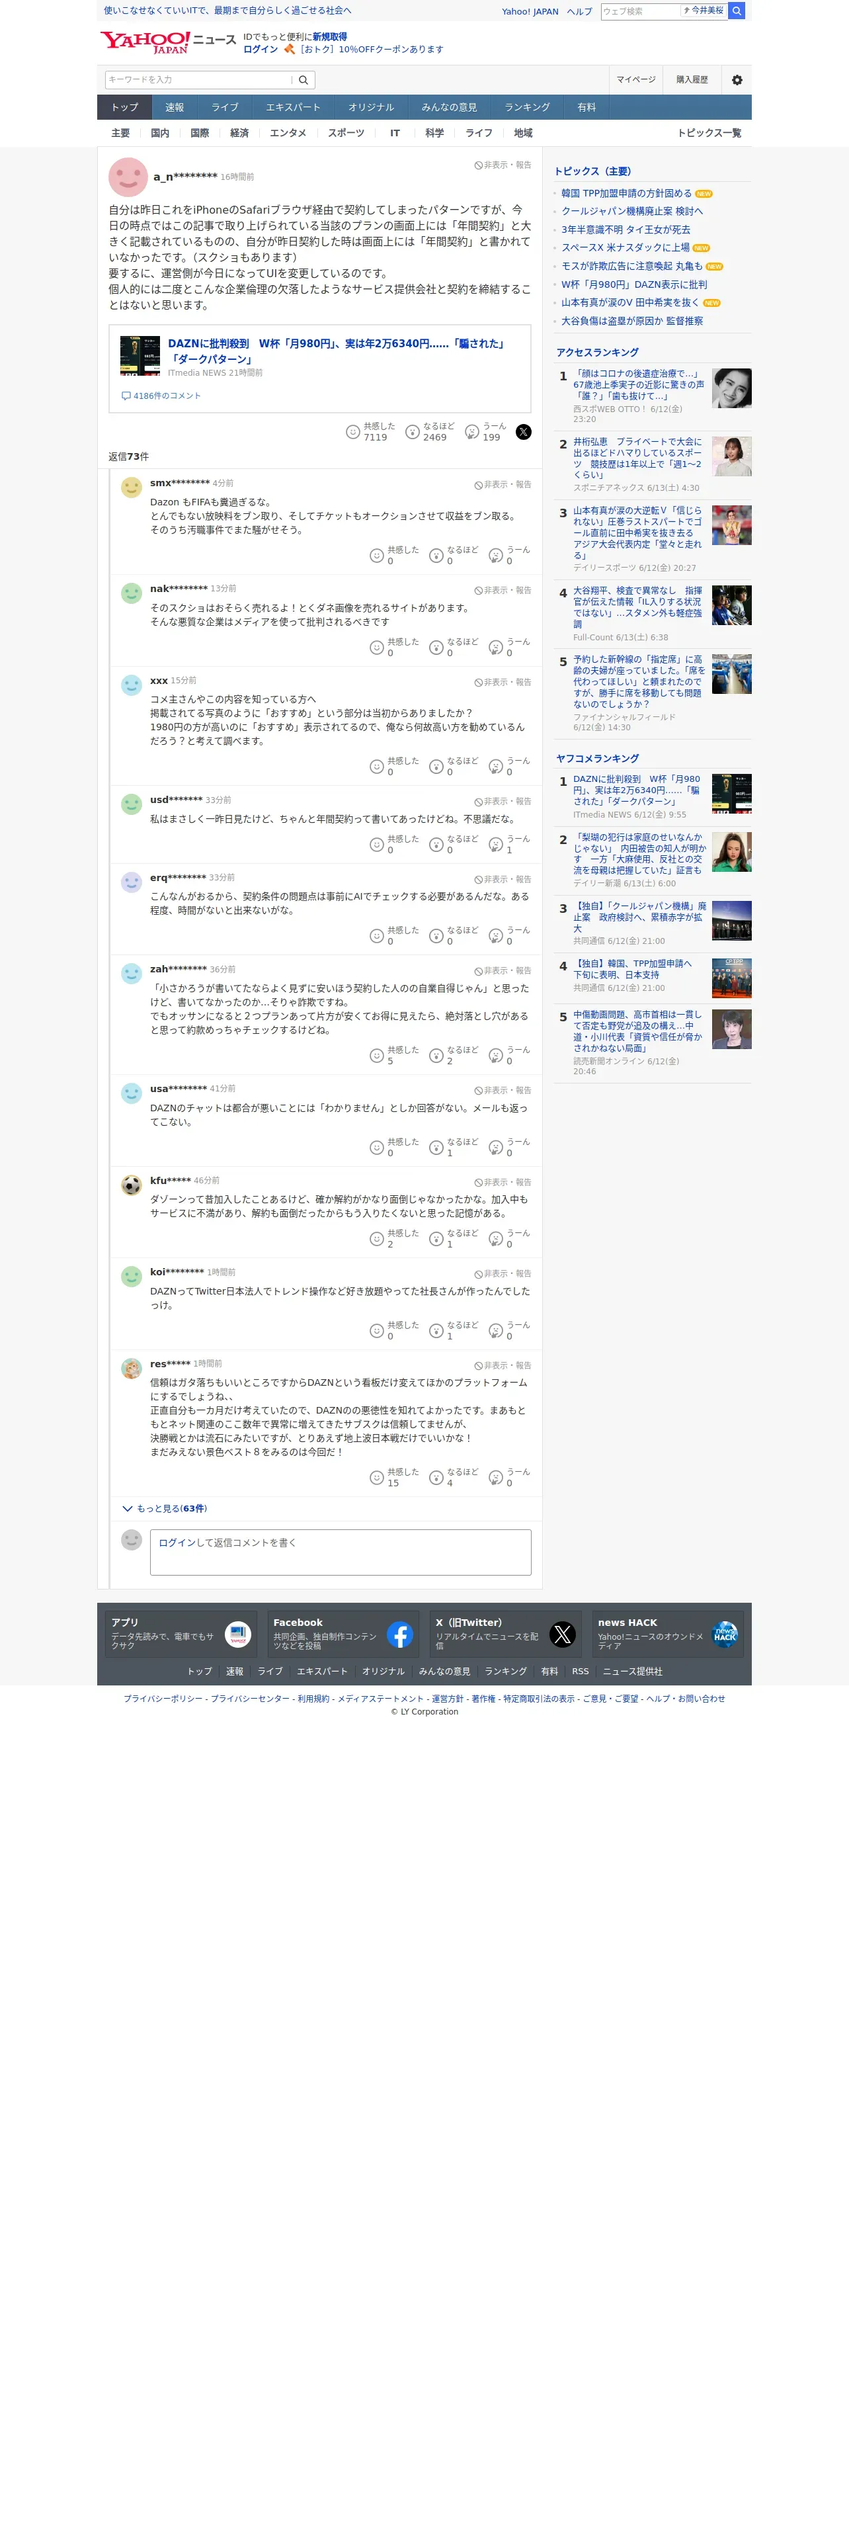The height and width of the screenshot is (2548, 849).
Task: Toggle なるほど on the nak reply
Action: (x=454, y=647)
